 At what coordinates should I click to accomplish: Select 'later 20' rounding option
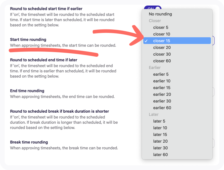coord(160,141)
